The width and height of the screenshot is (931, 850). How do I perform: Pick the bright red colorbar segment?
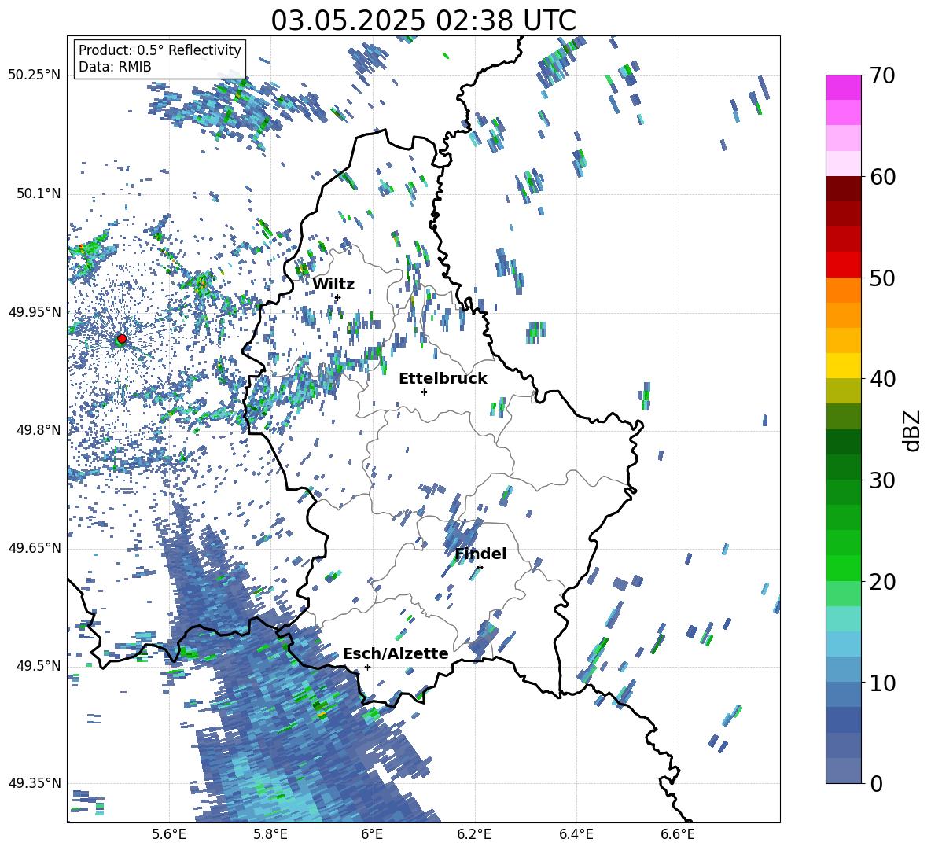coord(843,264)
